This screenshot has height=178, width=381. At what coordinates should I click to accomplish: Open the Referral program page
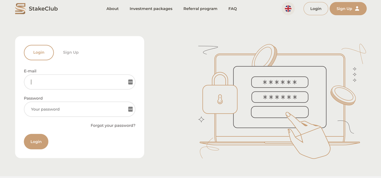tap(200, 9)
